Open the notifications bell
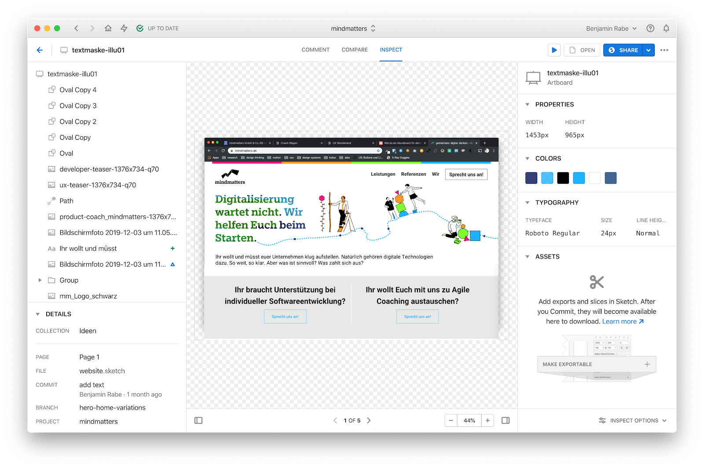Screen dimensions: 704x469 tap(666, 28)
